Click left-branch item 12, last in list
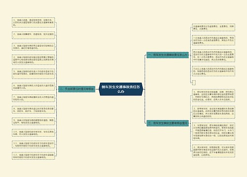The image size is (247, 177). (34, 156)
